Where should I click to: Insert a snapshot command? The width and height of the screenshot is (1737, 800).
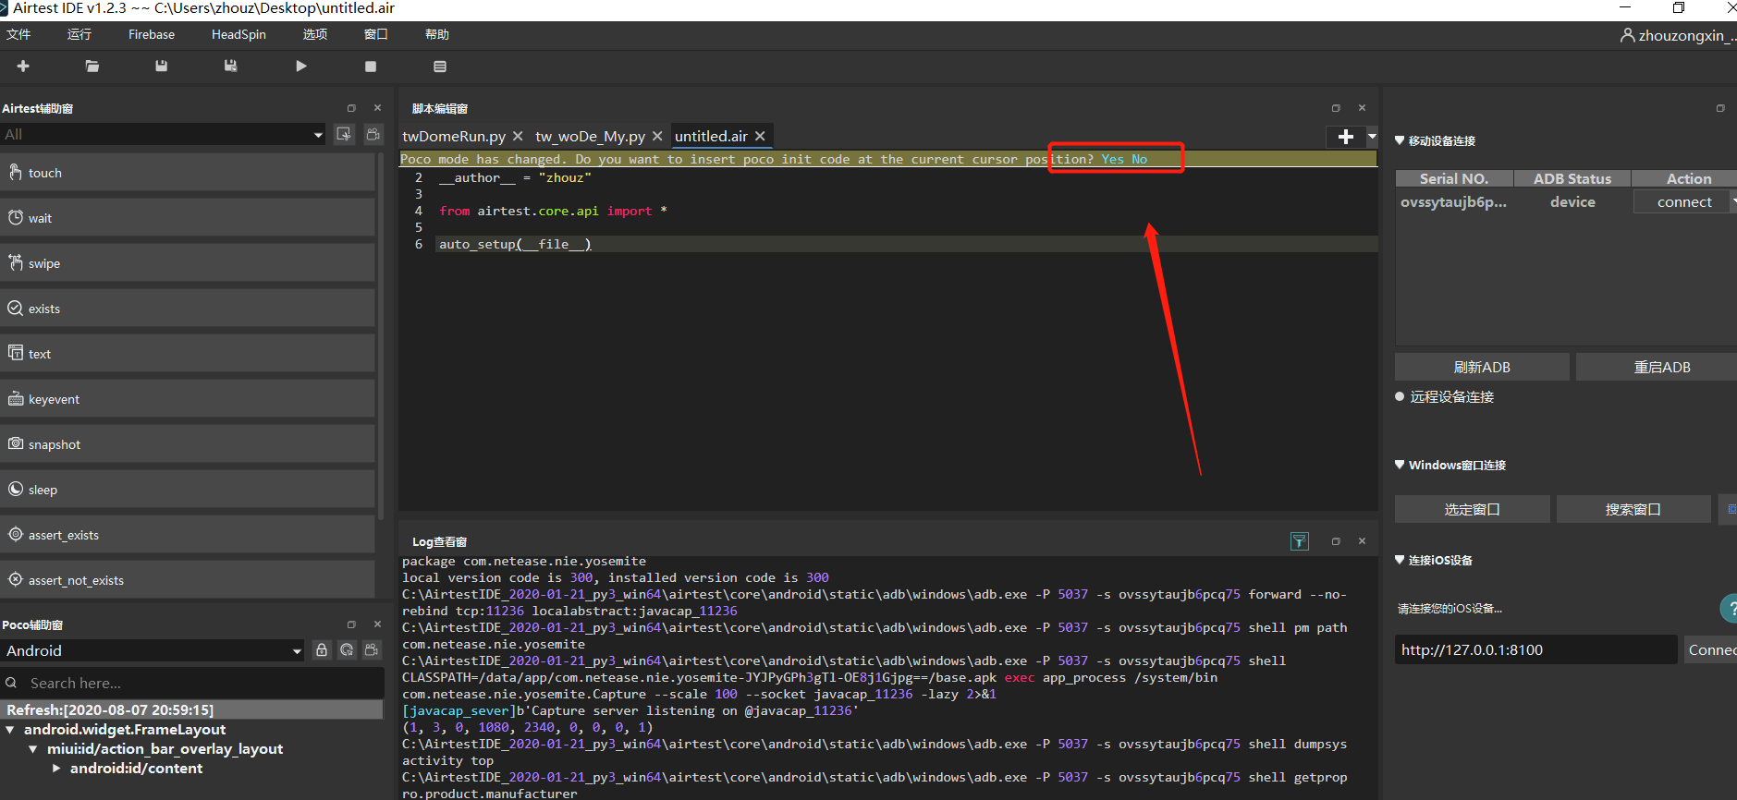click(x=188, y=444)
